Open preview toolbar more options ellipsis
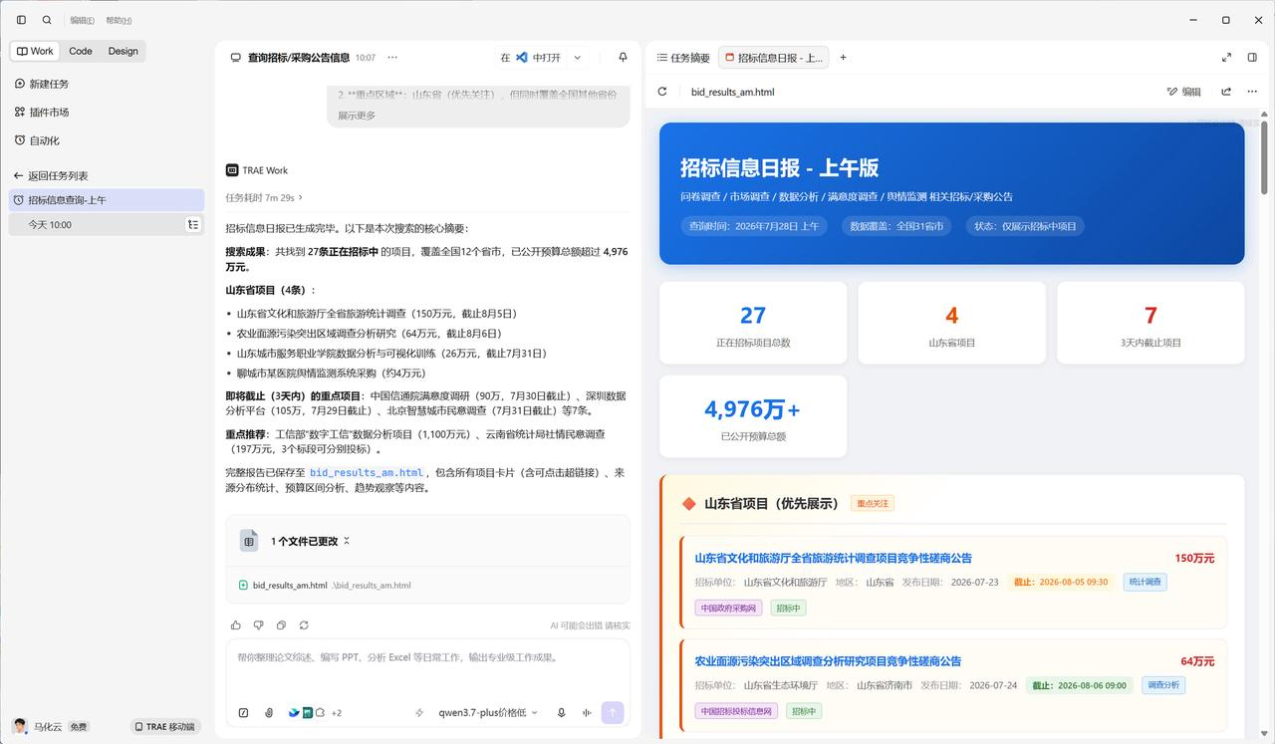Image resolution: width=1275 pixels, height=744 pixels. coord(1253,92)
